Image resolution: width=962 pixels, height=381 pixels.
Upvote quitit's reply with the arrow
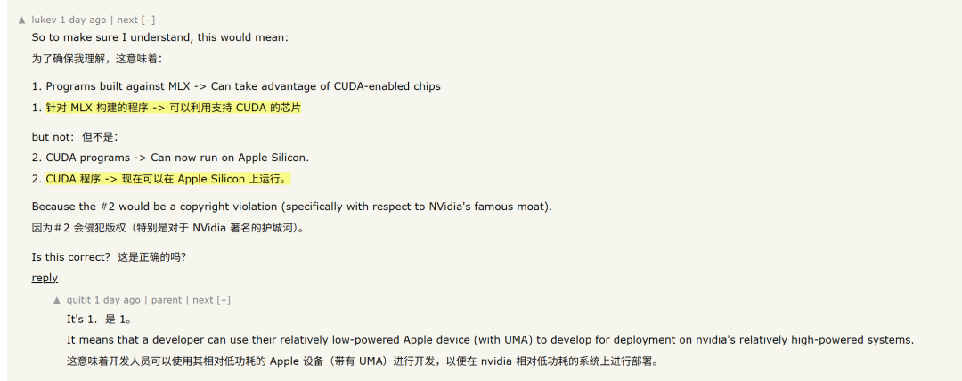(57, 301)
